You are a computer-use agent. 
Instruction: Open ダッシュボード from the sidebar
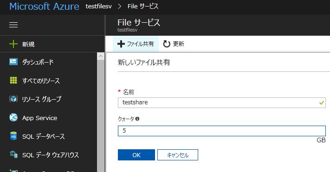48,62
